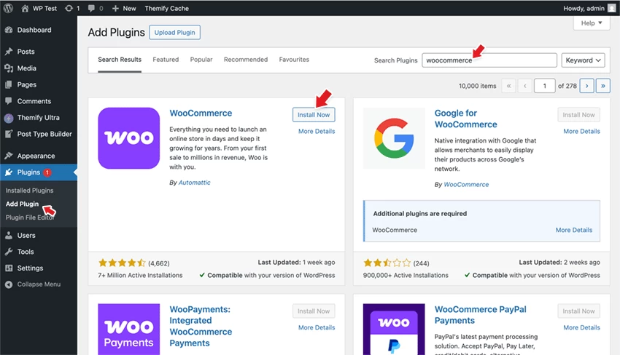Viewport: 620px width, 355px height.
Task: Click Install Now for PayPal Payments
Action: (x=579, y=311)
